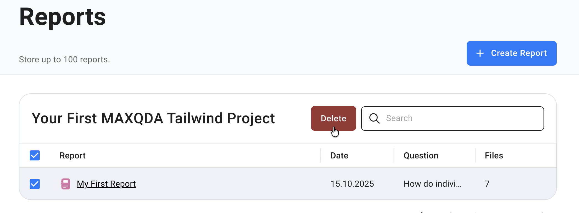Viewport: 579px width, 213px height.
Task: Click the pagination control at the bottom right
Action: 471,212
